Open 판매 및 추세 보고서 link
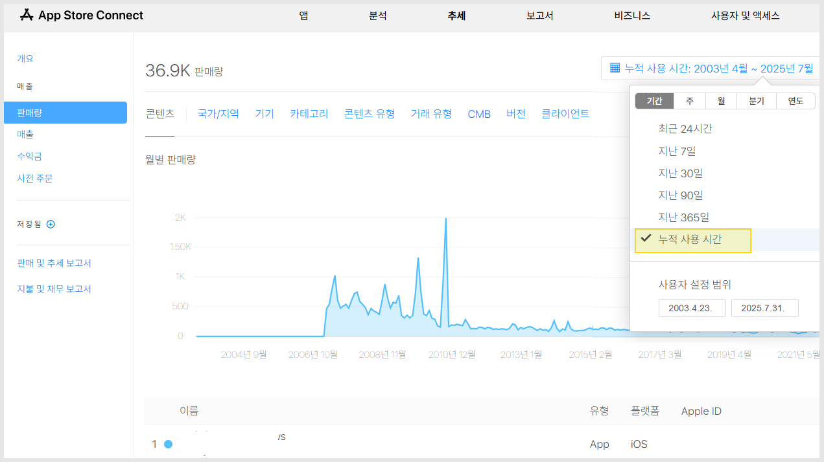Image resolution: width=824 pixels, height=462 pixels. click(54, 263)
